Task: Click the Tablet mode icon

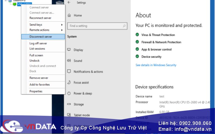Action: 69,115
